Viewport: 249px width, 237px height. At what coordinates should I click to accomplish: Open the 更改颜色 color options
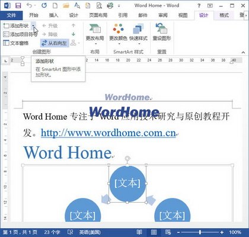click(118, 34)
